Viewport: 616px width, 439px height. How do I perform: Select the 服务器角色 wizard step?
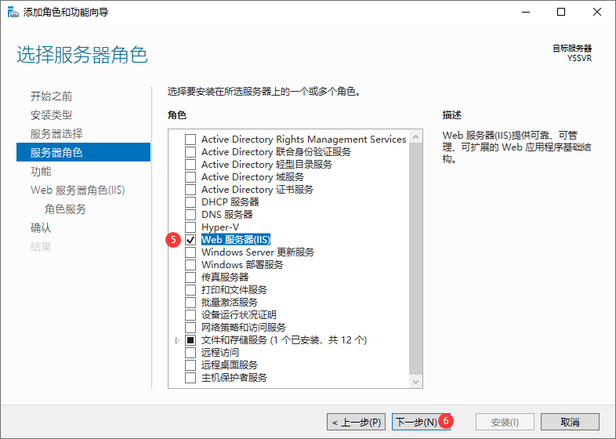click(83, 152)
